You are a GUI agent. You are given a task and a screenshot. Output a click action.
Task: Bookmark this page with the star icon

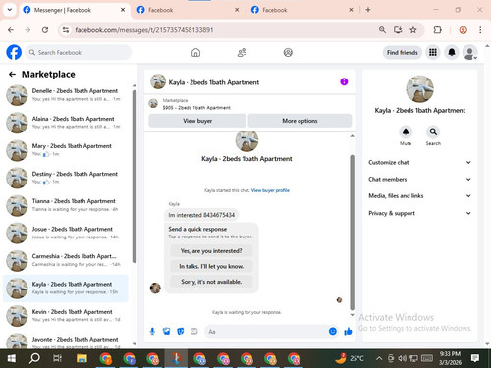[x=413, y=30]
